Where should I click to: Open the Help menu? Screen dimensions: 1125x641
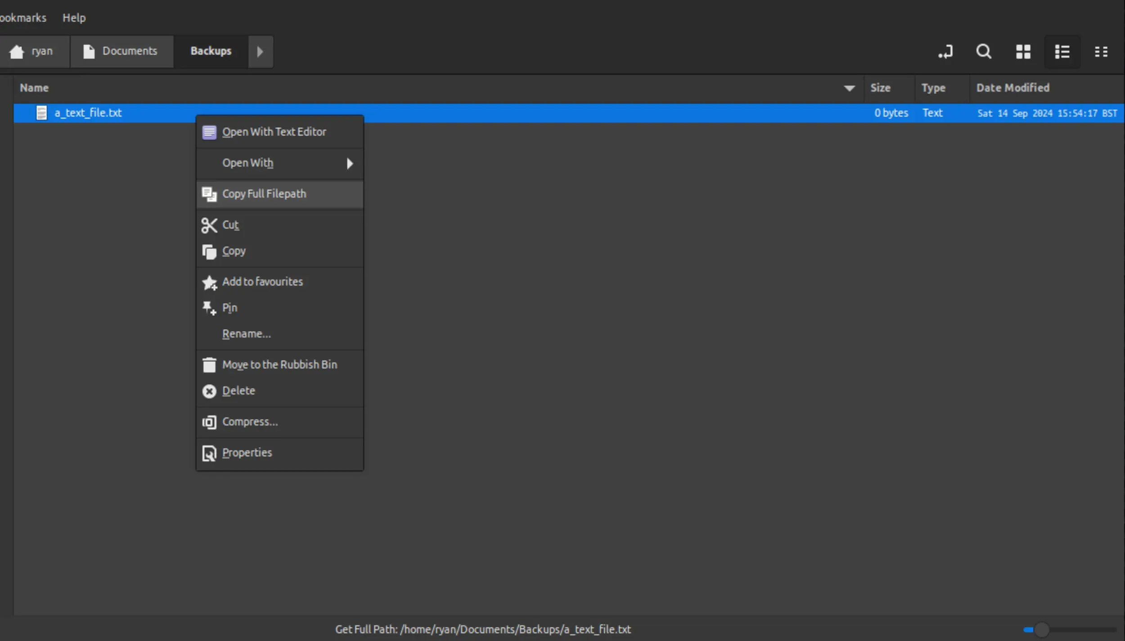click(x=74, y=18)
